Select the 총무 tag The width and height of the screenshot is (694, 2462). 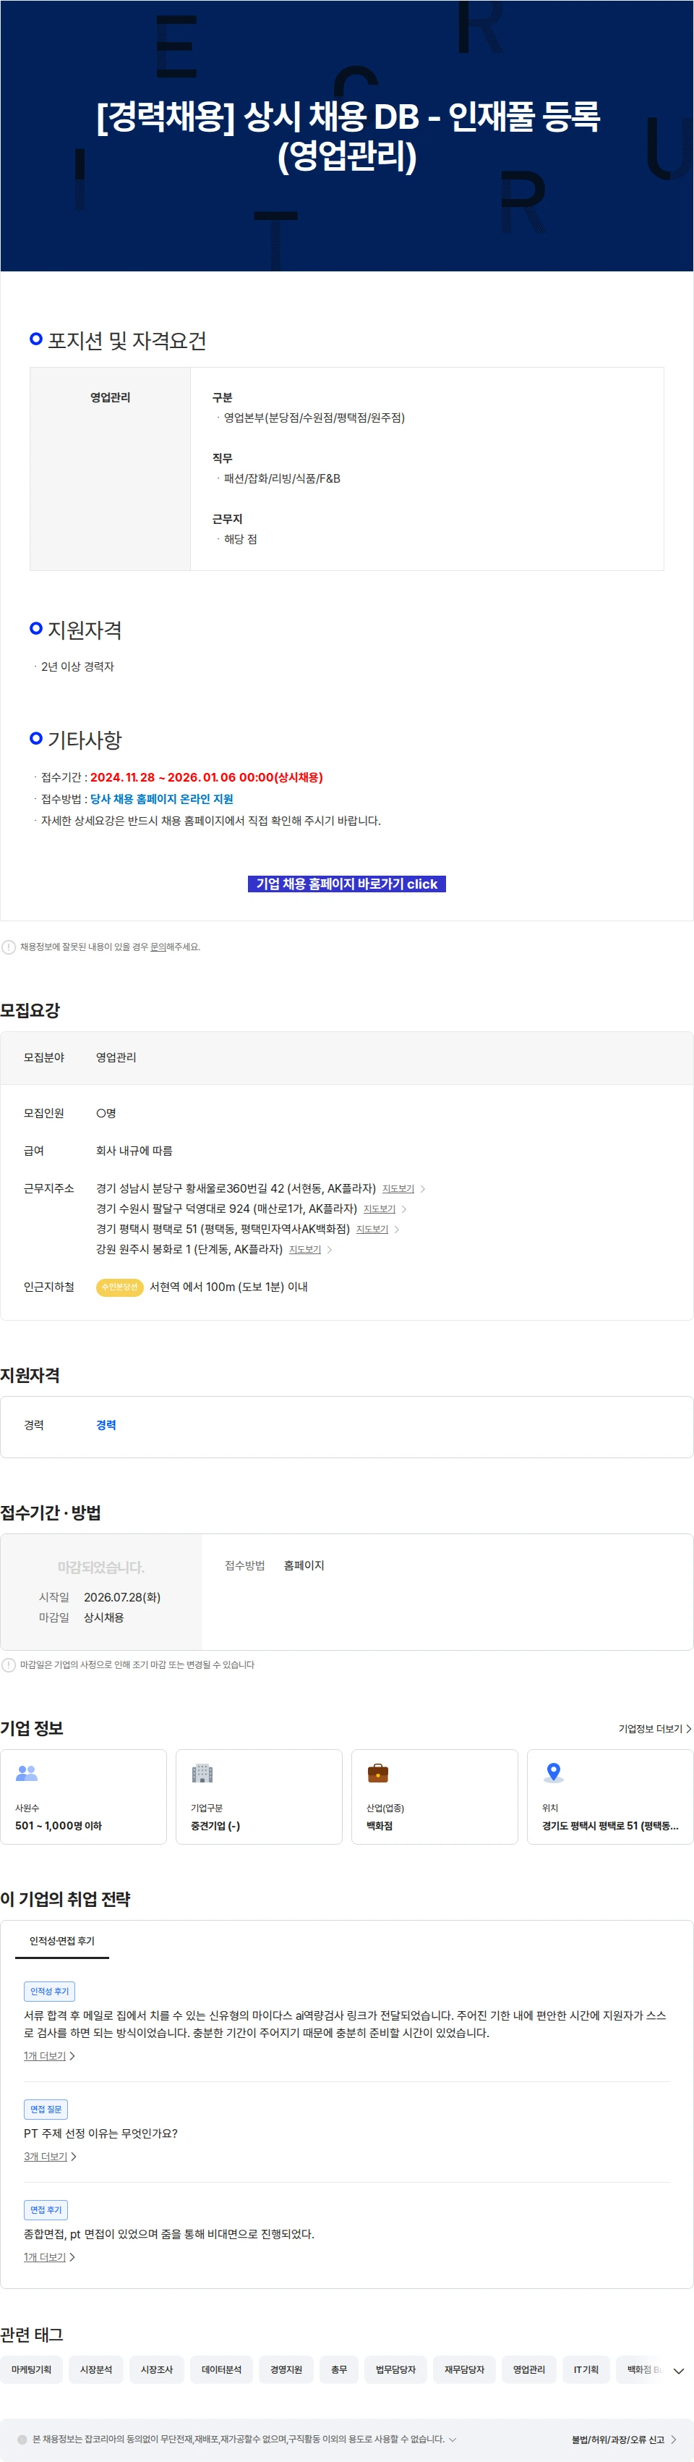coord(339,2369)
